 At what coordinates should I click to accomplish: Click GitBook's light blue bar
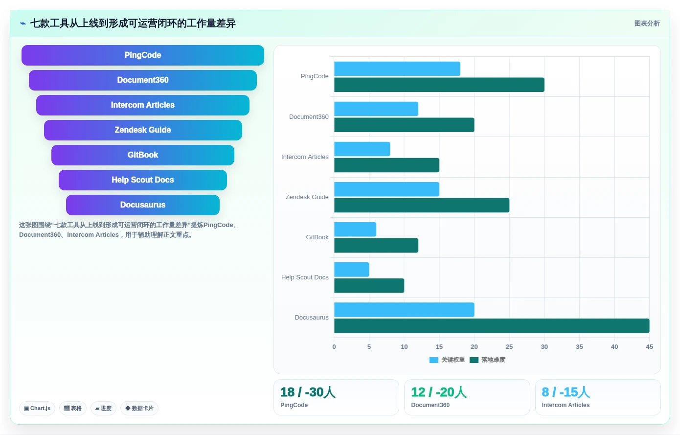coord(355,229)
